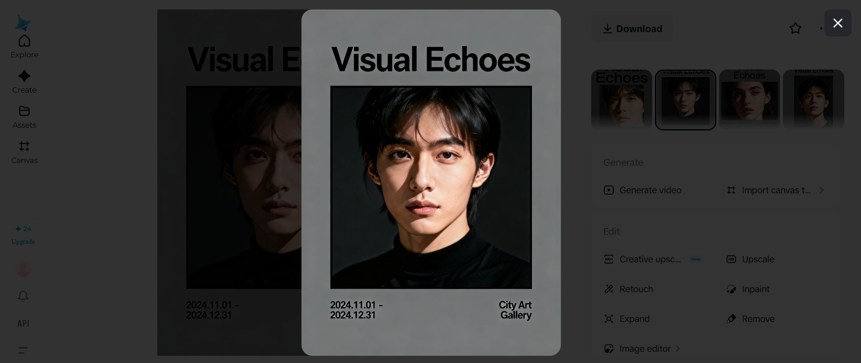Expand the Image editor chevron

click(x=678, y=349)
